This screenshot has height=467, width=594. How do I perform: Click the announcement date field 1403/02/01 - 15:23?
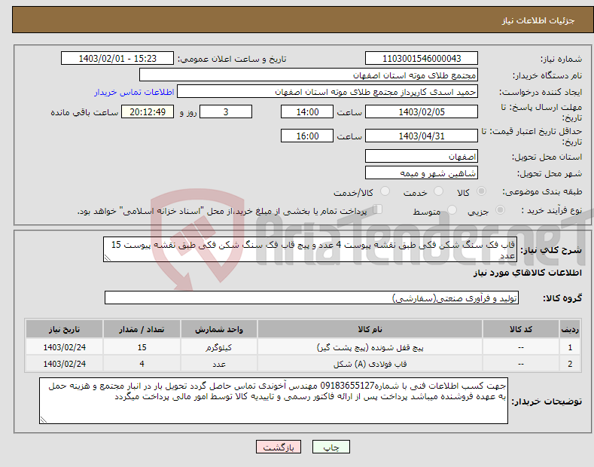pos(117,59)
